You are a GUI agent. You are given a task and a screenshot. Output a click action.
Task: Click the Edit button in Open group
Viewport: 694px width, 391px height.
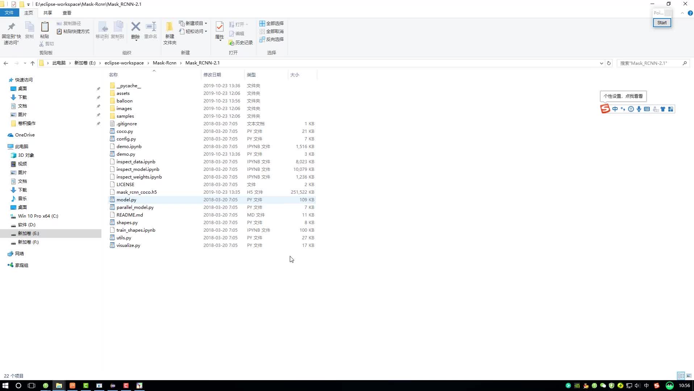(237, 34)
